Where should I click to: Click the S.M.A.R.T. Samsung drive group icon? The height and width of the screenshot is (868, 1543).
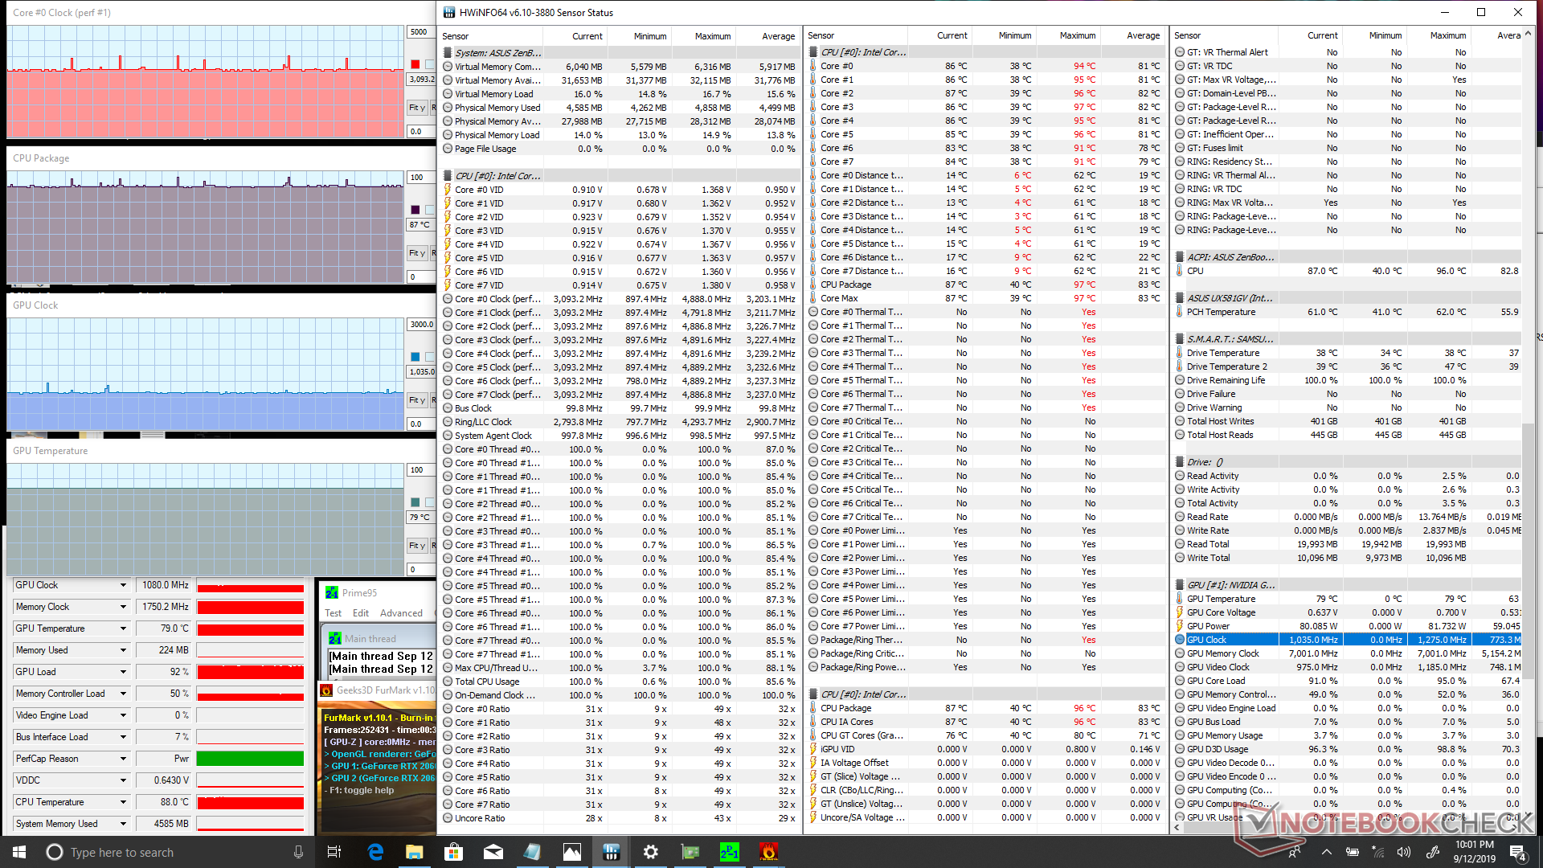tap(1180, 339)
